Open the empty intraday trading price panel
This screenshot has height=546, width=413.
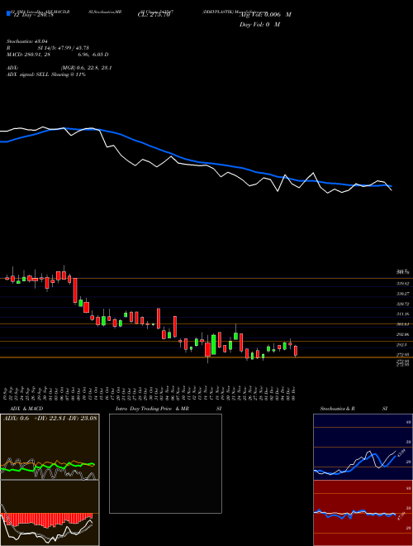pyautogui.click(x=165, y=463)
